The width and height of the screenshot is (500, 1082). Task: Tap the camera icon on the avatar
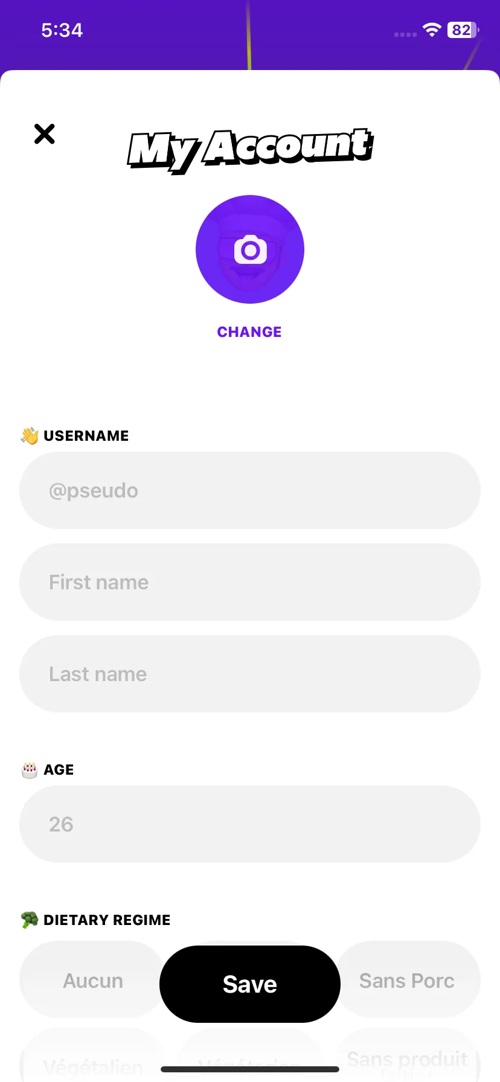pos(250,249)
